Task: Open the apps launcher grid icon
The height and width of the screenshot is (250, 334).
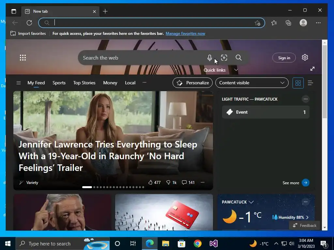Action: click(23, 58)
